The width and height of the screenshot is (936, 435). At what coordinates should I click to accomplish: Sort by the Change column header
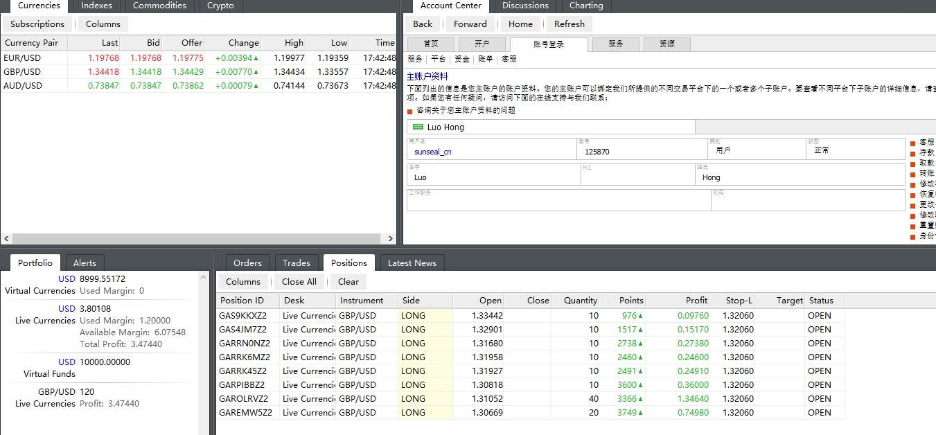pyautogui.click(x=233, y=43)
